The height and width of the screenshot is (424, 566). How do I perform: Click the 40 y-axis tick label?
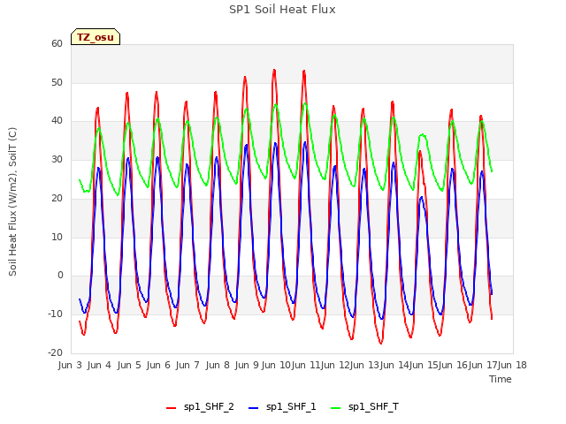57,121
